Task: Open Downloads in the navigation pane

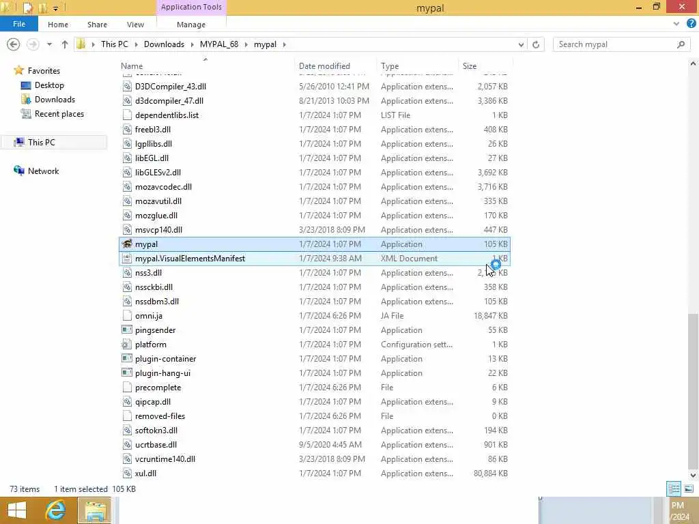Action: (x=55, y=100)
